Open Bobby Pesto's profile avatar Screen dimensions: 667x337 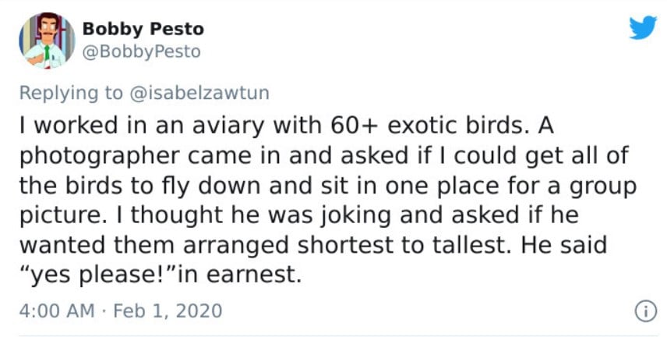pos(47,41)
